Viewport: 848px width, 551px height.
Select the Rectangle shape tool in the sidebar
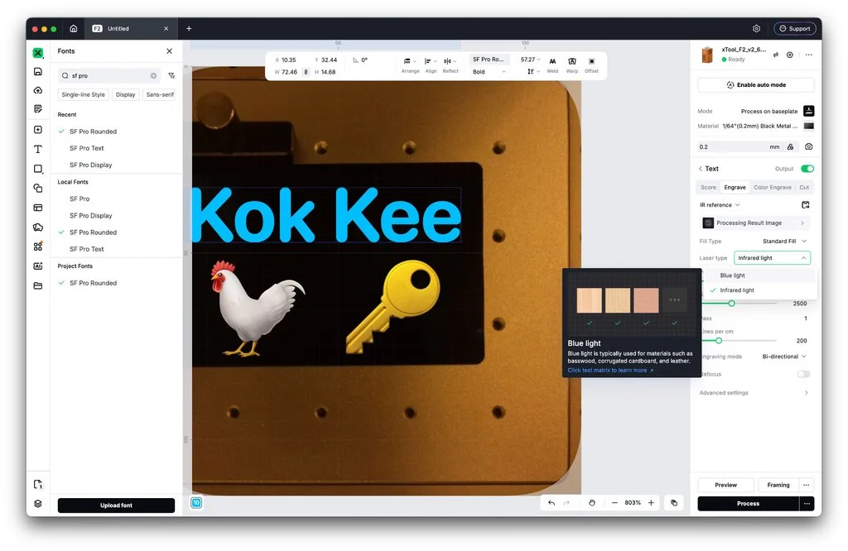click(38, 169)
